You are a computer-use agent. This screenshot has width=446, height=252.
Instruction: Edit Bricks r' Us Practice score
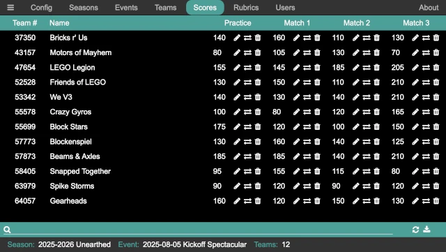click(237, 38)
